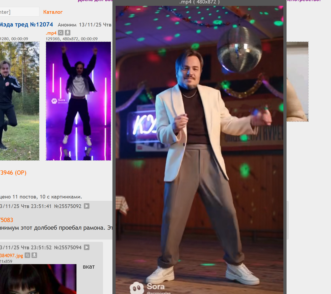Click the expanded video player with disco dancer
Viewport: 331px width, 294px height.
tap(199, 150)
